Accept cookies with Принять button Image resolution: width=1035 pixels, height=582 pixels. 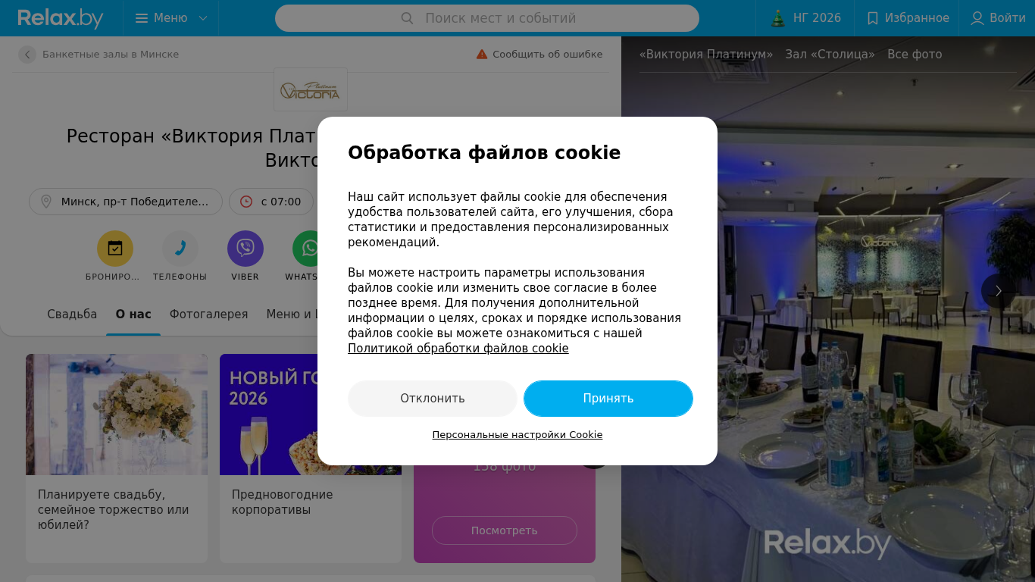tap(608, 399)
